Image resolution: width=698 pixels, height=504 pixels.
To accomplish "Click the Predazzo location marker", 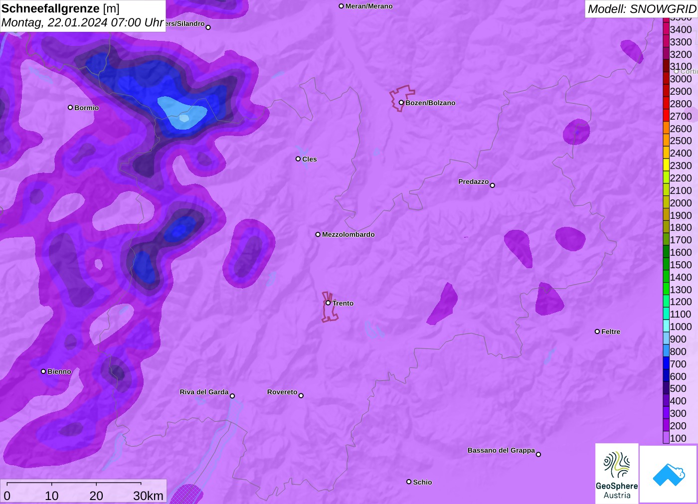I will click(493, 185).
